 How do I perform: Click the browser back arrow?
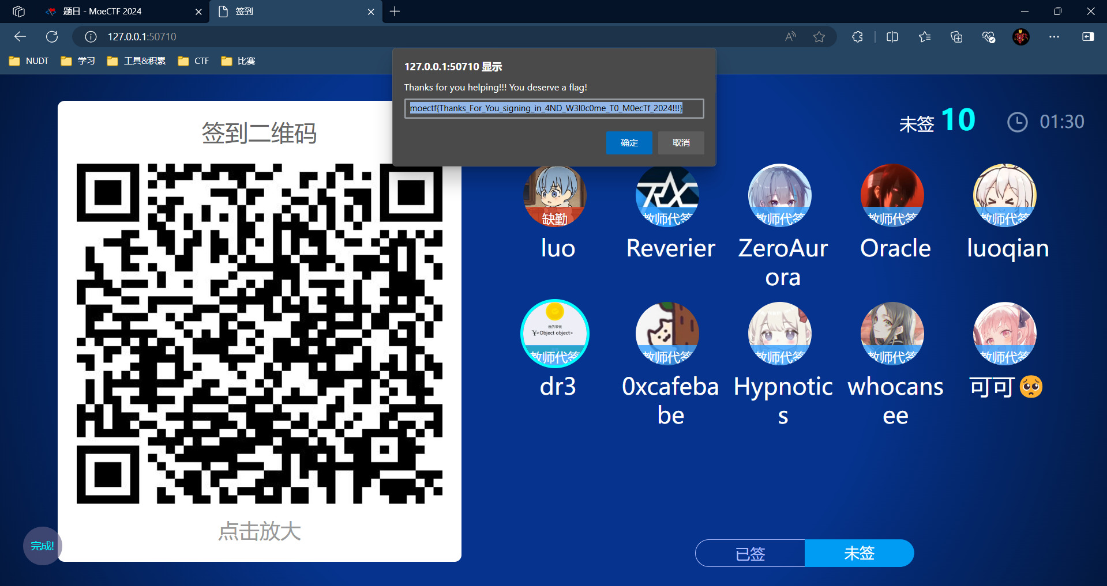click(x=20, y=37)
